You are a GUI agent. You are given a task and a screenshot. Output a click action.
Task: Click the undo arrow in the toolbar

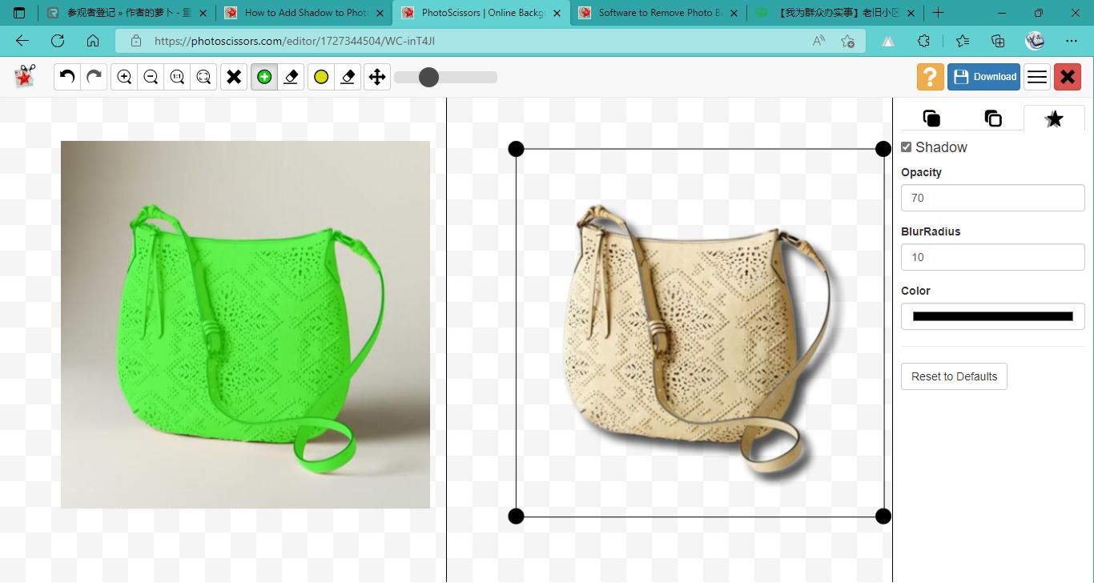(x=67, y=77)
